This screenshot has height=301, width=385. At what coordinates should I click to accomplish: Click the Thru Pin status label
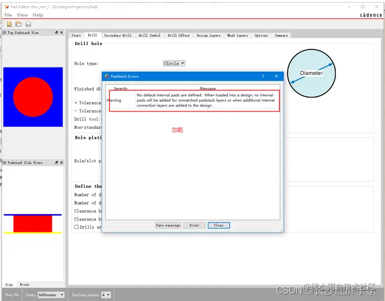[x=12, y=295]
